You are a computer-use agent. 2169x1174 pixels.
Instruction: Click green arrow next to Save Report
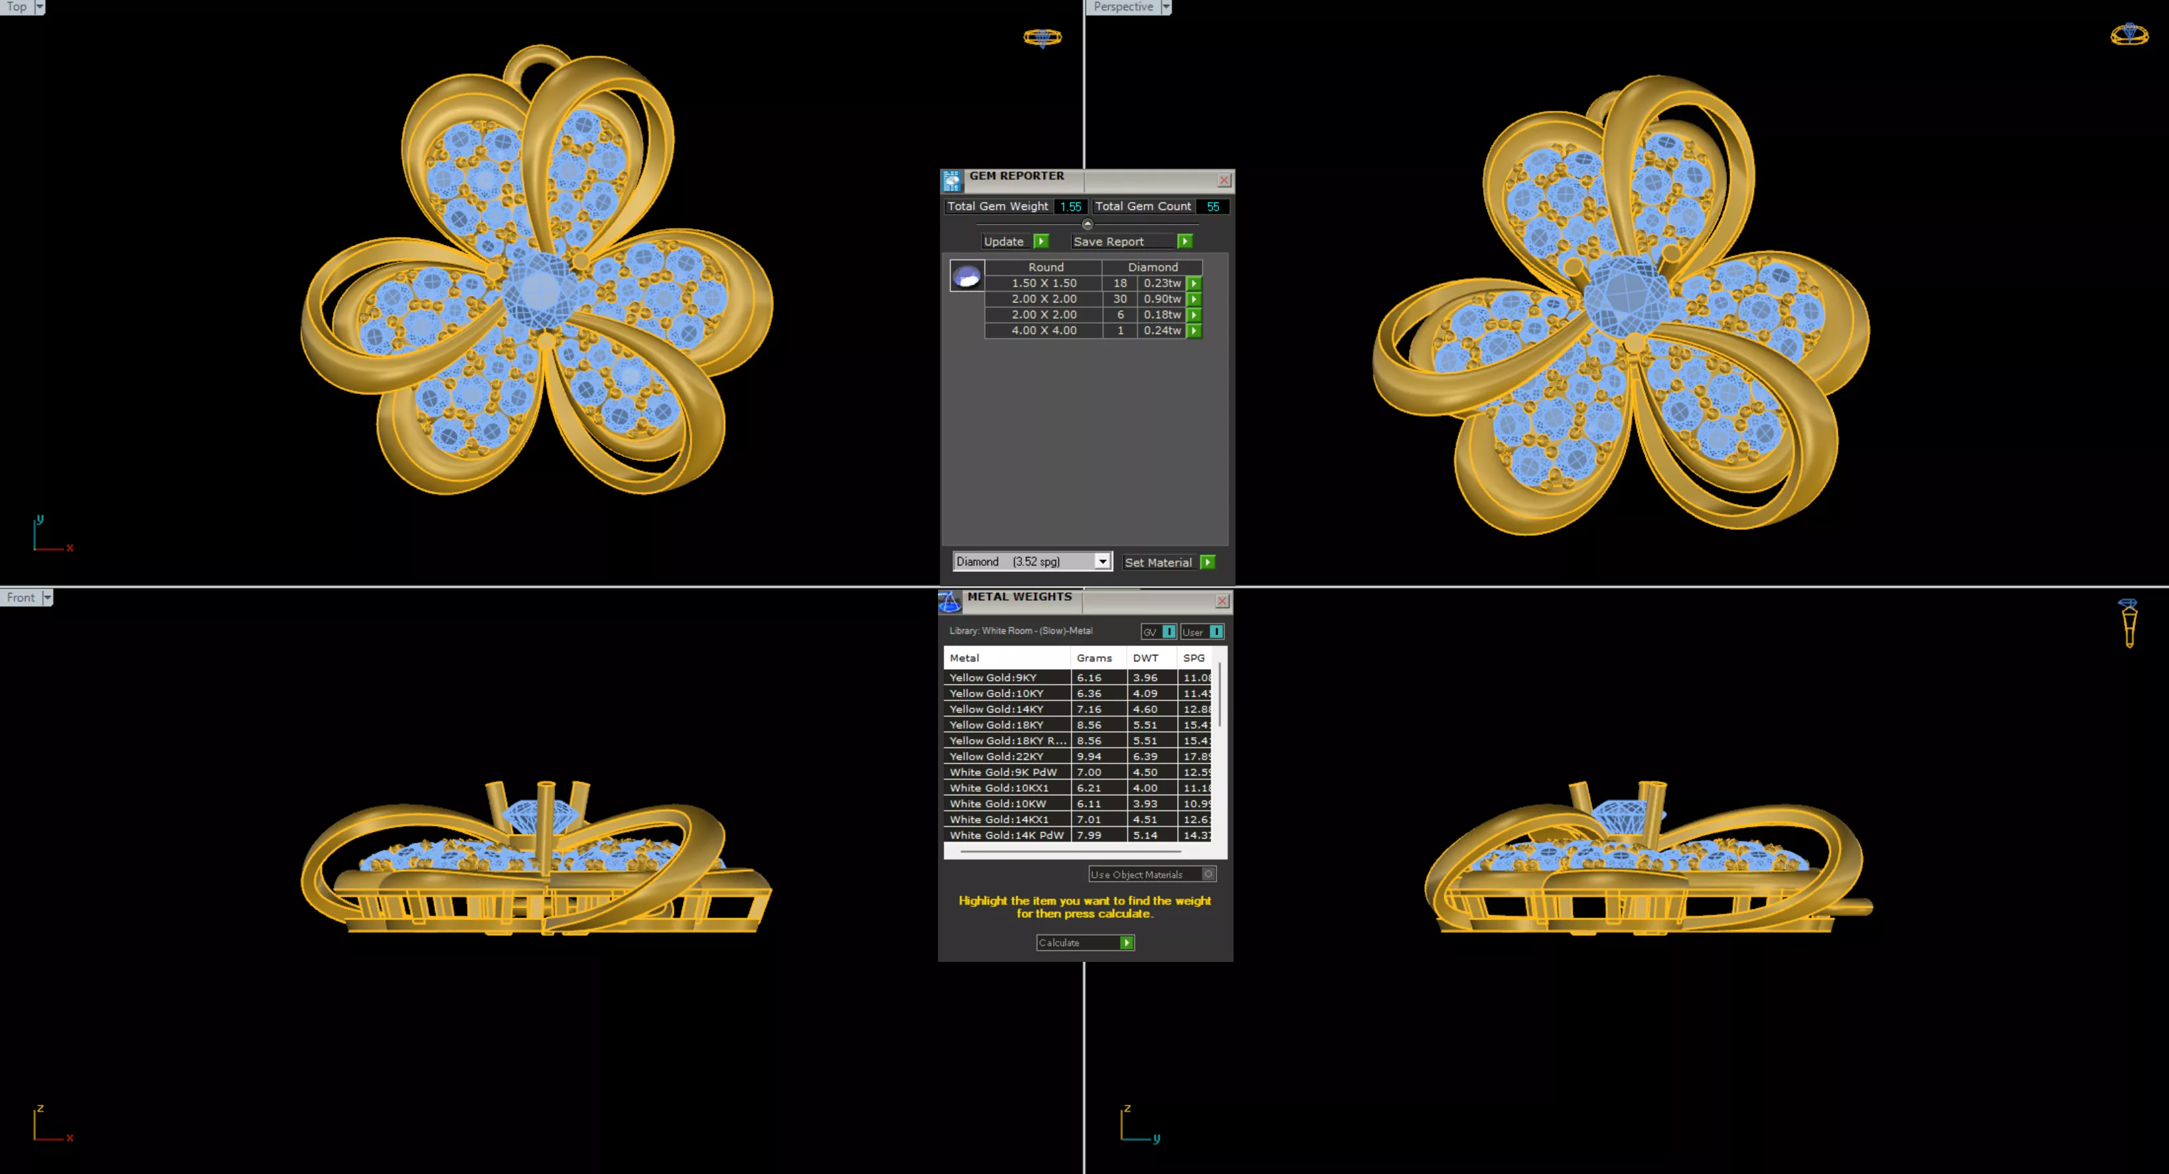click(x=1185, y=242)
